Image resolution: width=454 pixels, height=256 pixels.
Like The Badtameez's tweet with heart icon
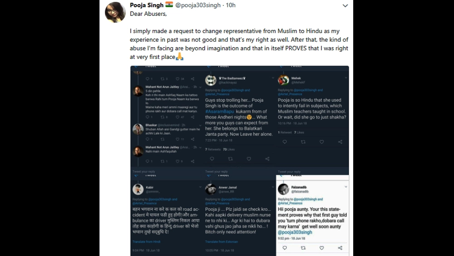coord(249,159)
